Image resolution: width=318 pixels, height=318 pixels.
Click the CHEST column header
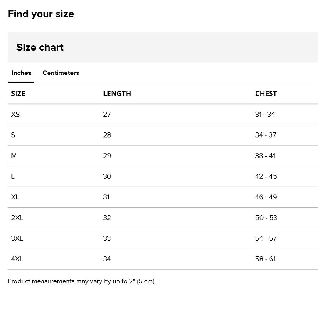point(266,94)
